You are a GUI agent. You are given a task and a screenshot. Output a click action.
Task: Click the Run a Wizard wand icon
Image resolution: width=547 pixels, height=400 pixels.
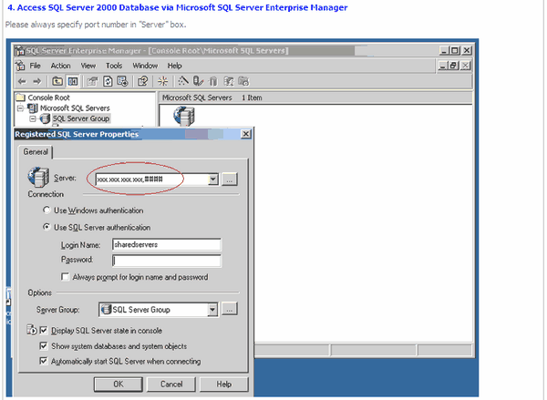[x=183, y=81]
